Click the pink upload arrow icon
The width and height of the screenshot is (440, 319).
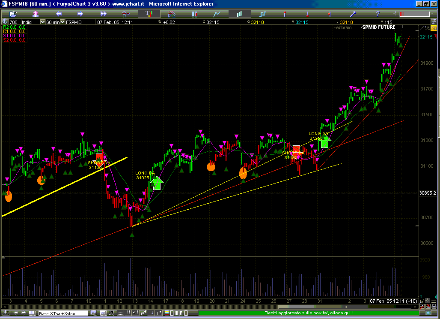[x=36, y=14]
